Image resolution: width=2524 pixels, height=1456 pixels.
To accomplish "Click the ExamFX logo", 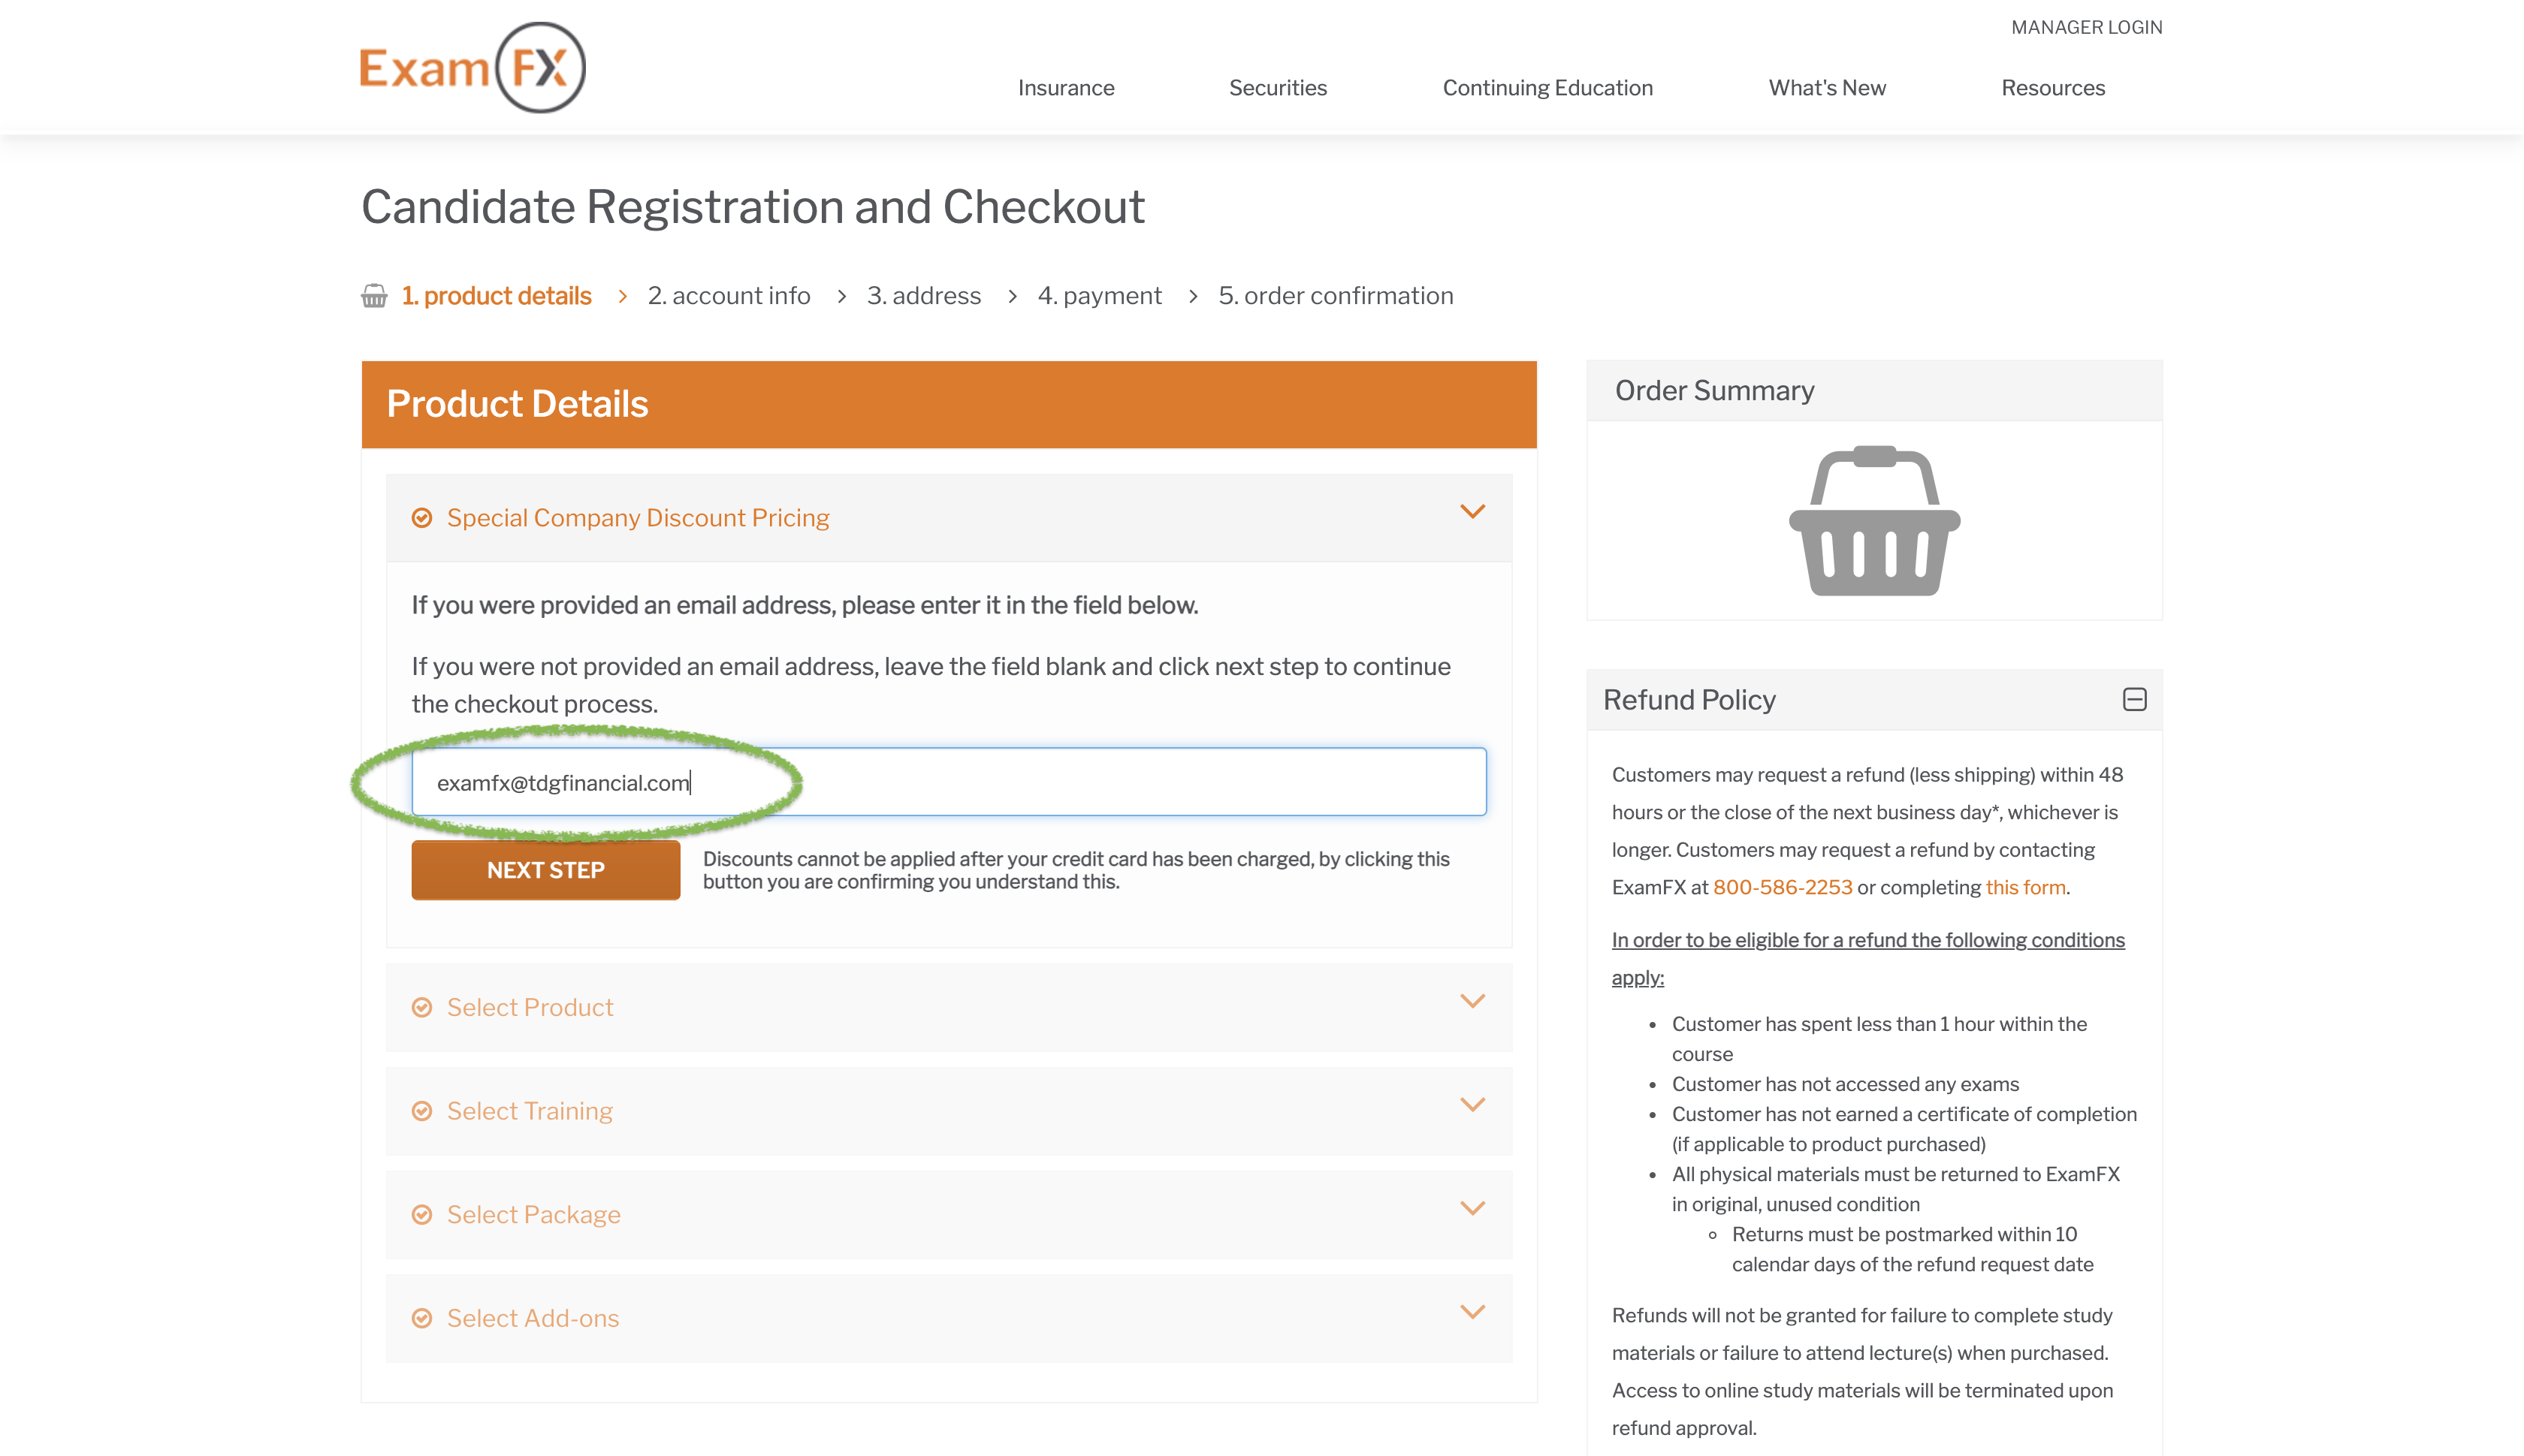I will [x=472, y=68].
